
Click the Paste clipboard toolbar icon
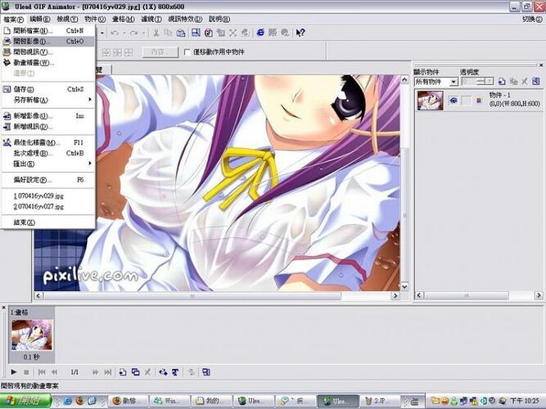pyautogui.click(x=180, y=33)
